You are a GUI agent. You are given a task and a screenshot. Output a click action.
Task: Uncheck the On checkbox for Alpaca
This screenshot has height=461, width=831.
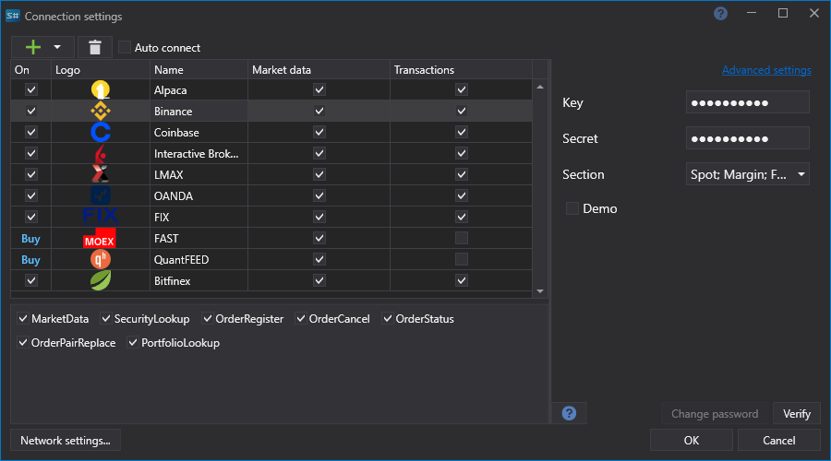click(x=31, y=89)
